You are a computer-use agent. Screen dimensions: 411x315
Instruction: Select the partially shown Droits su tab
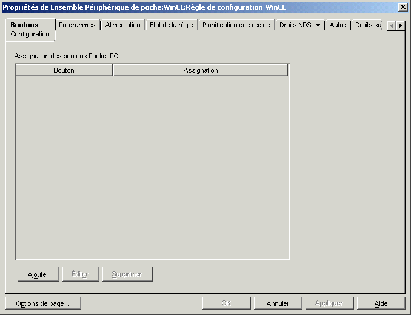(x=367, y=25)
